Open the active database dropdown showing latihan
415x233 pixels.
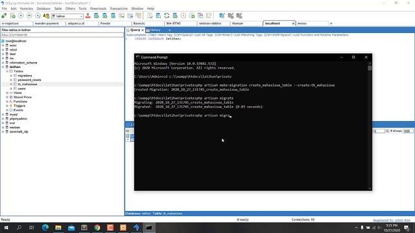point(67,16)
